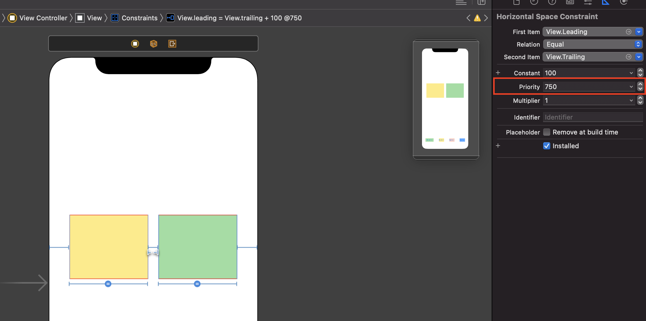Open the Connections inspector
Viewport: 646px width, 321px height.
pyautogui.click(x=623, y=2)
